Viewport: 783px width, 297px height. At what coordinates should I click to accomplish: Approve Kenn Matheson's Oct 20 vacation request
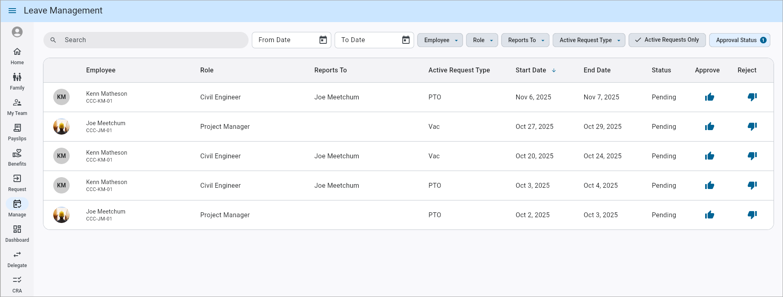[x=709, y=156]
